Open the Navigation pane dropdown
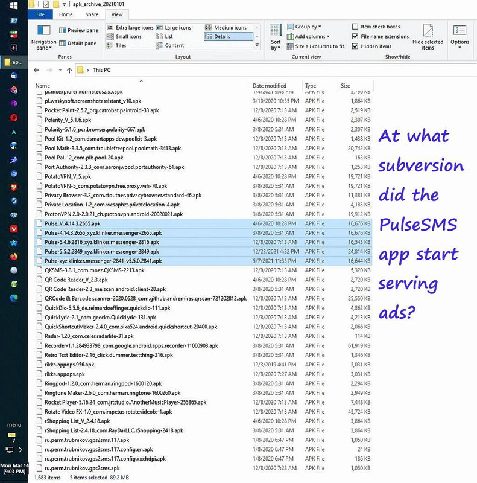The height and width of the screenshot is (483, 477). click(43, 37)
